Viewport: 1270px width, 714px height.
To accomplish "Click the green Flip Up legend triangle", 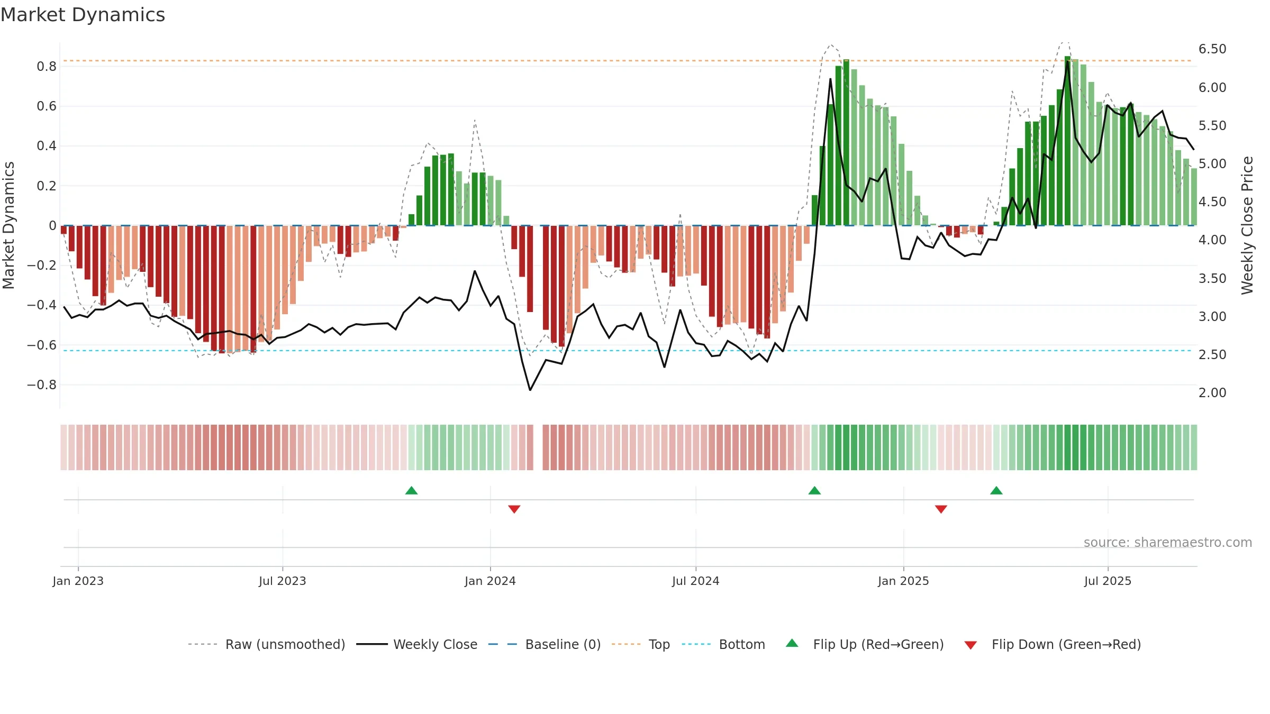I will click(792, 643).
